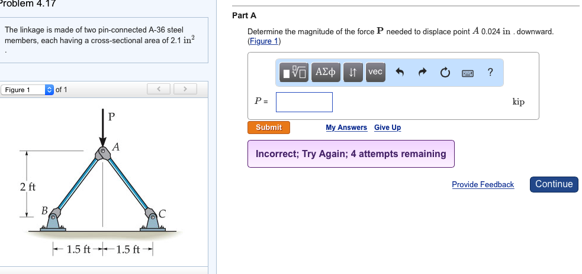The height and width of the screenshot is (274, 582).
Task: Insert vector notation with vec button
Action: (x=375, y=71)
